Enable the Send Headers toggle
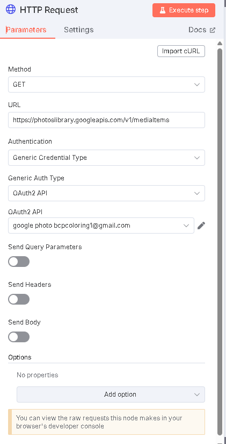Viewport: 226px width, 444px height. coord(19,299)
